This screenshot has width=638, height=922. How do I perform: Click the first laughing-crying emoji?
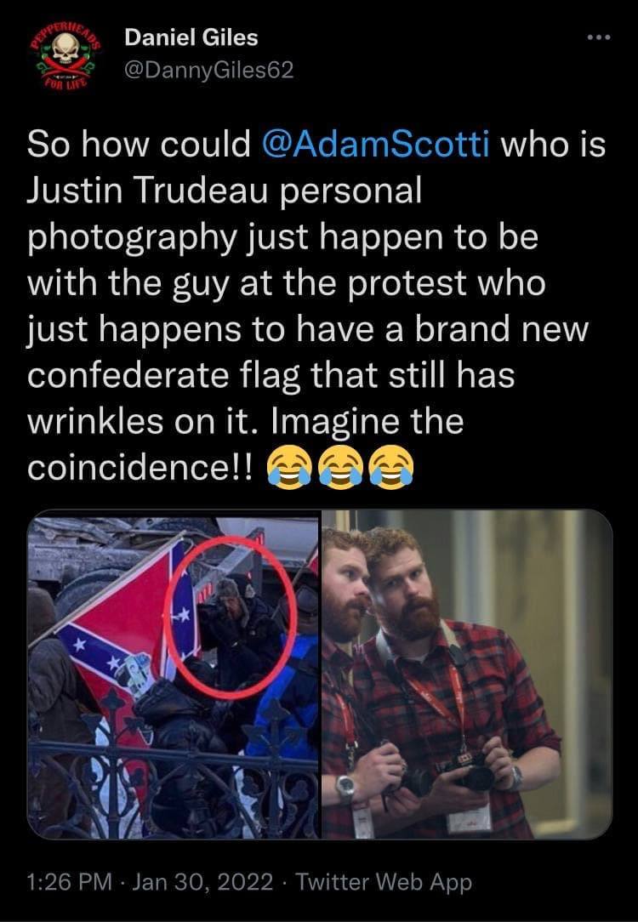(289, 468)
